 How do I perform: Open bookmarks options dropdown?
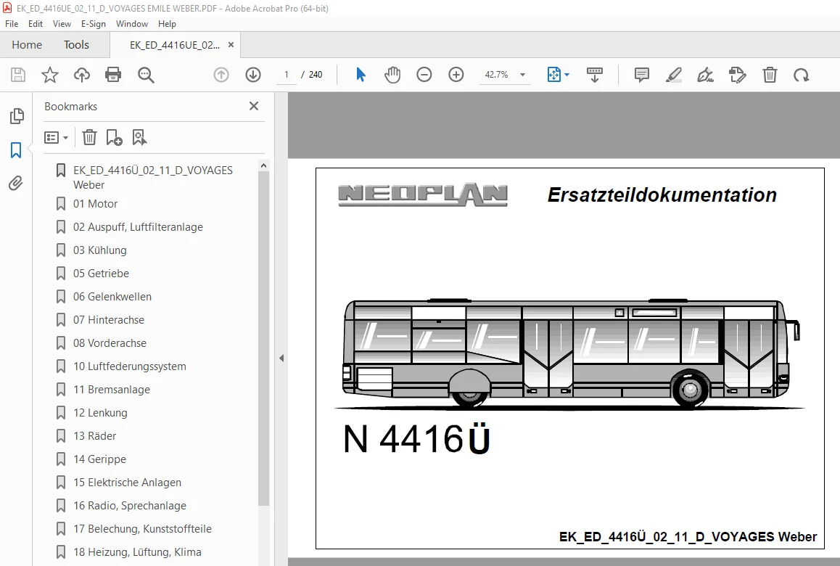tap(57, 138)
